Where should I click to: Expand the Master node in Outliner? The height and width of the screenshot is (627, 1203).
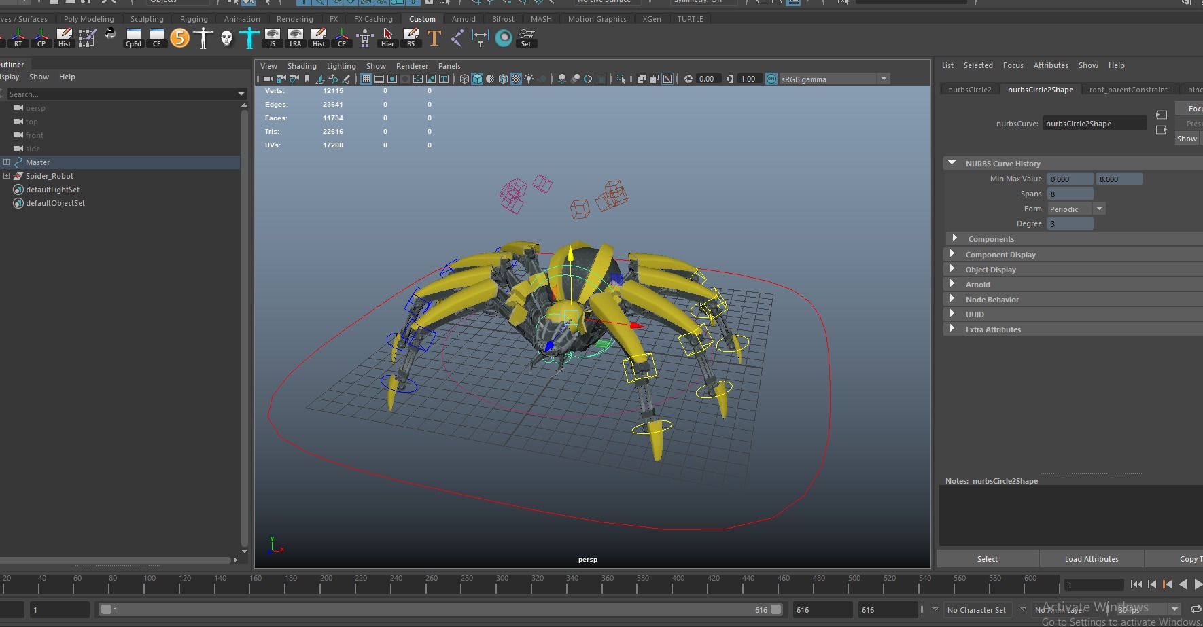6,162
